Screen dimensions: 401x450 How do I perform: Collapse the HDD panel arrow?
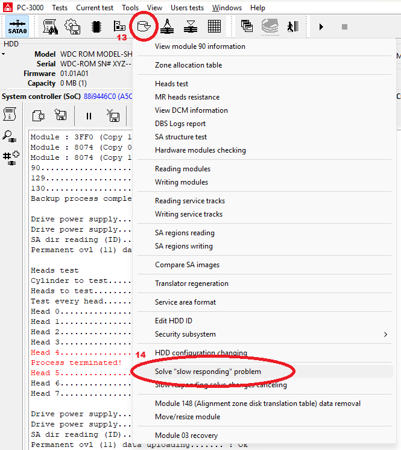point(4,54)
